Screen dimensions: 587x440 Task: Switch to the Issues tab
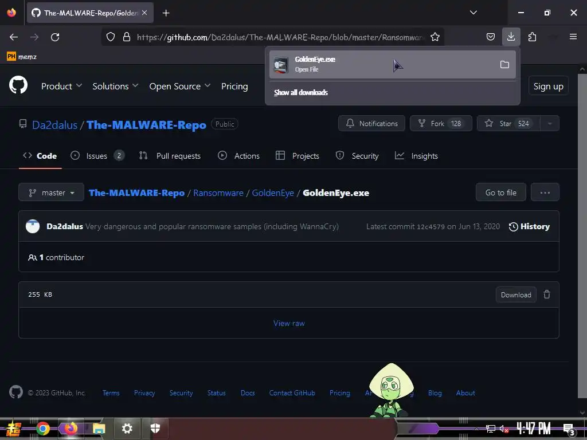tap(97, 156)
